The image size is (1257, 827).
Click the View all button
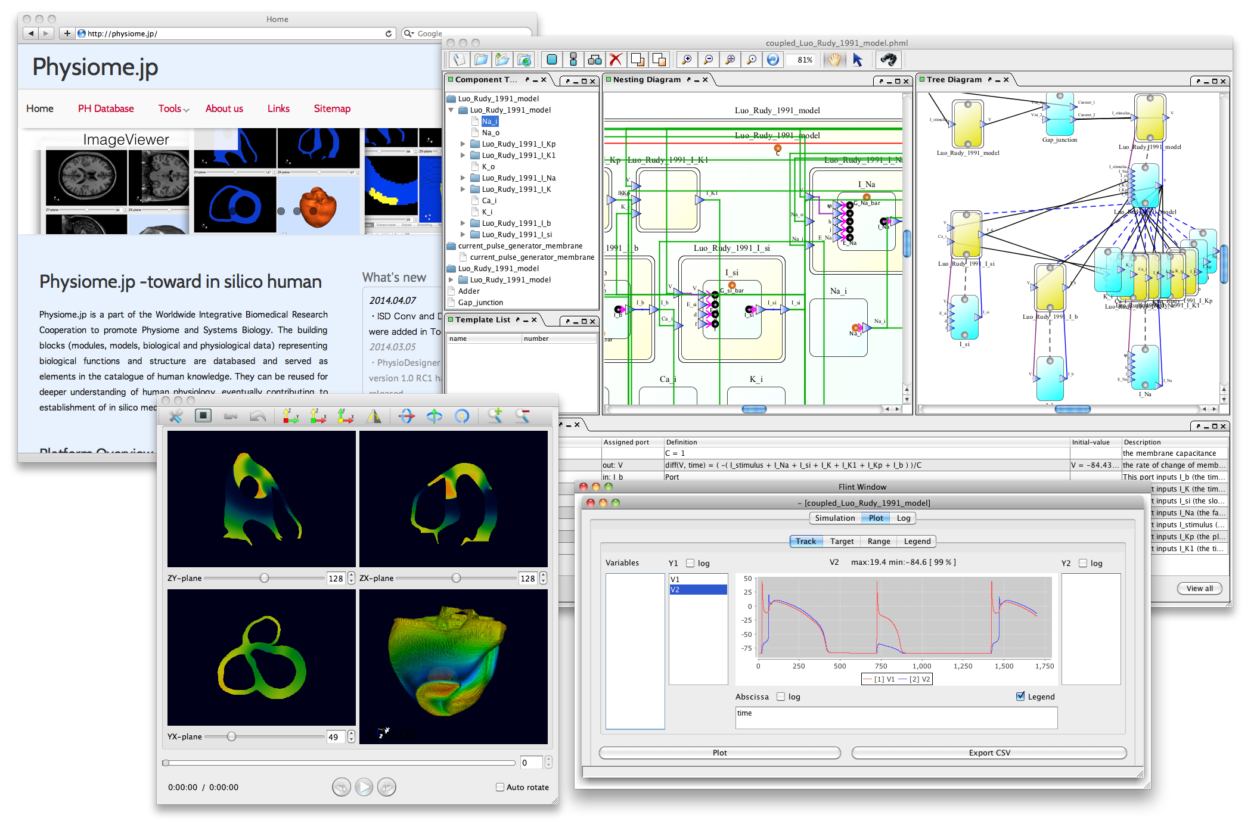(1199, 588)
